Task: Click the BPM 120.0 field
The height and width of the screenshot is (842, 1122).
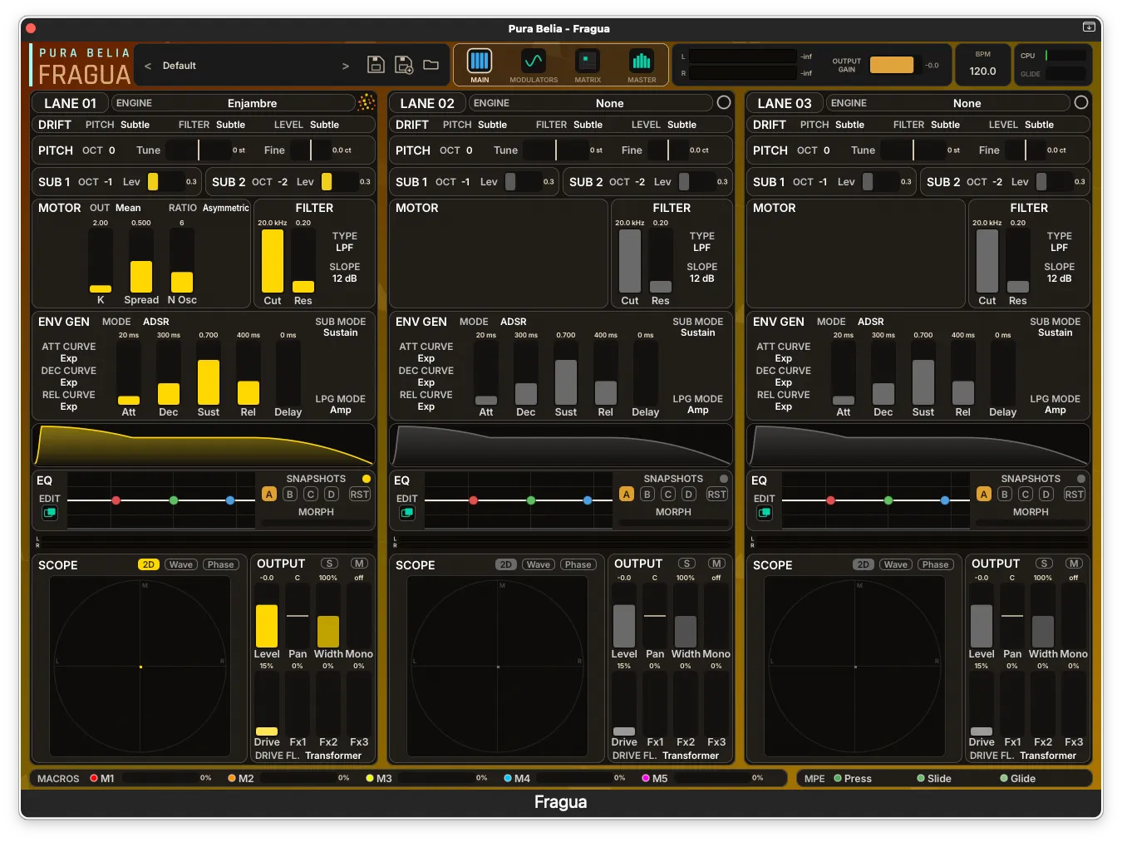Action: pyautogui.click(x=982, y=71)
